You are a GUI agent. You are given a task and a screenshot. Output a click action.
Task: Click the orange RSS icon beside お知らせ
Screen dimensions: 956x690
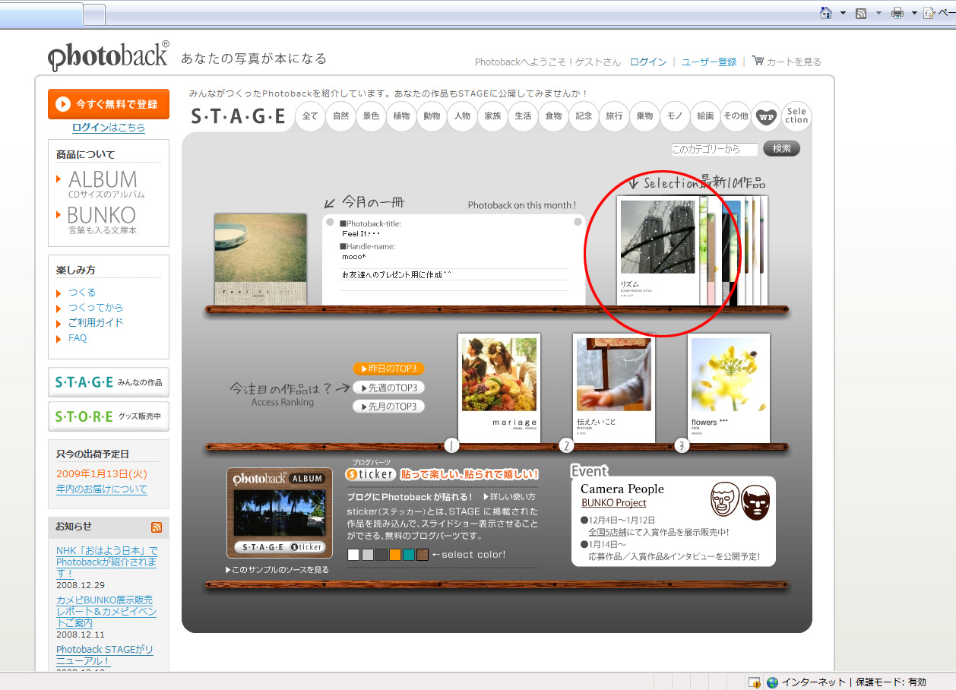(157, 527)
